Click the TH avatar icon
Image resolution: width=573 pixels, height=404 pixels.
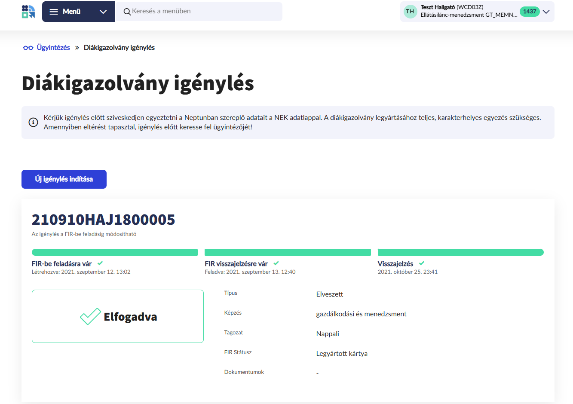410,12
